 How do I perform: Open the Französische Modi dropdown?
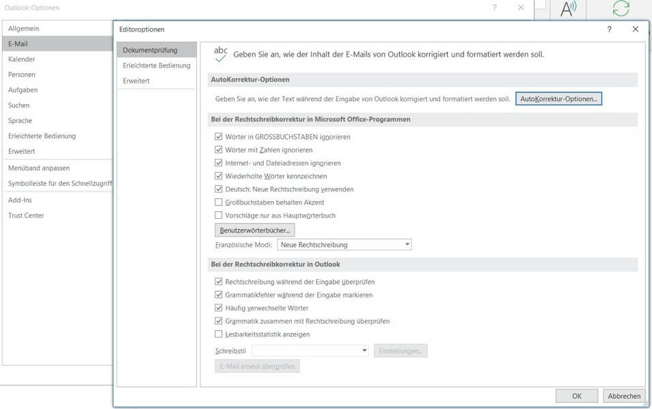(344, 245)
